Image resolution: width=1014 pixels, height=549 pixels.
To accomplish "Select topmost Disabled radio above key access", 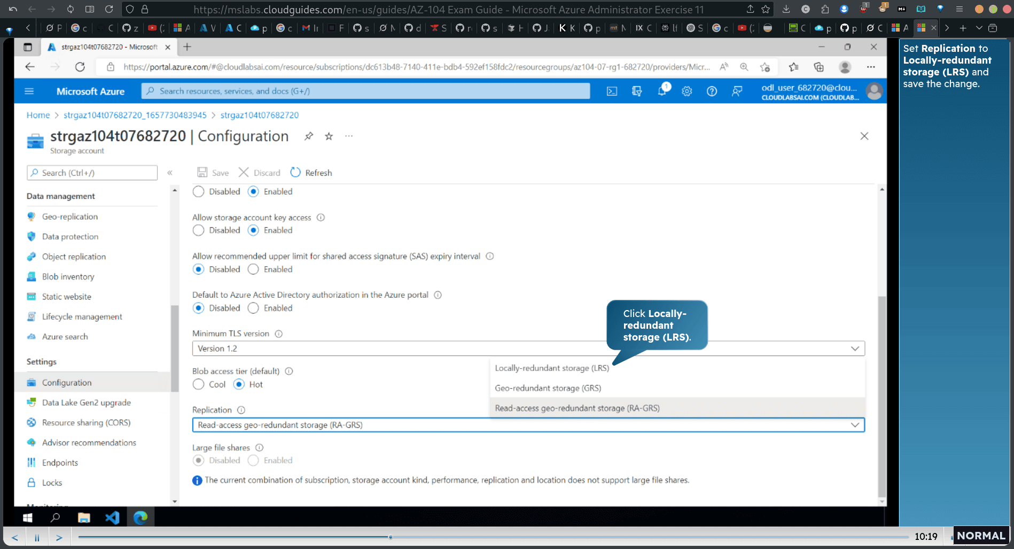I will pos(198,191).
